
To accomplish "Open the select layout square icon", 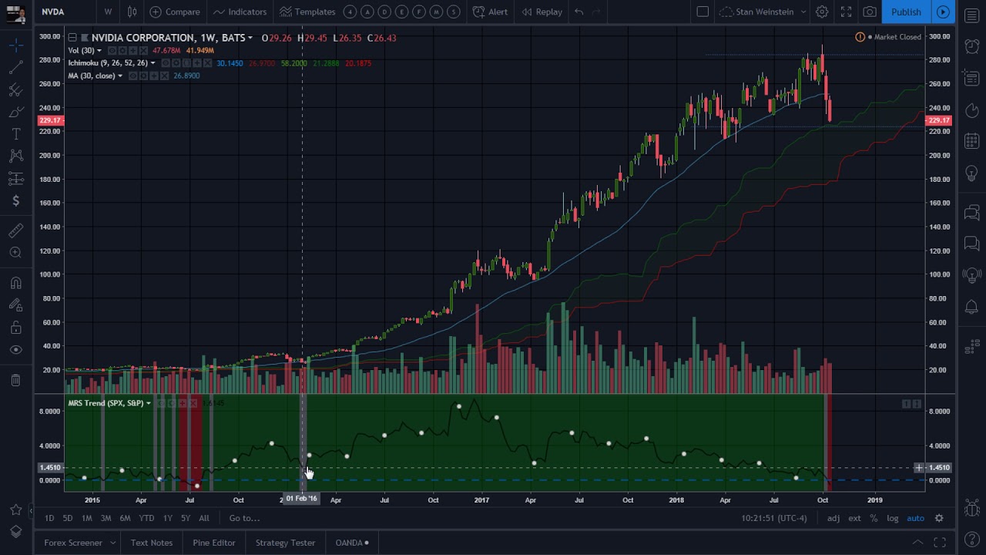I will pyautogui.click(x=703, y=12).
